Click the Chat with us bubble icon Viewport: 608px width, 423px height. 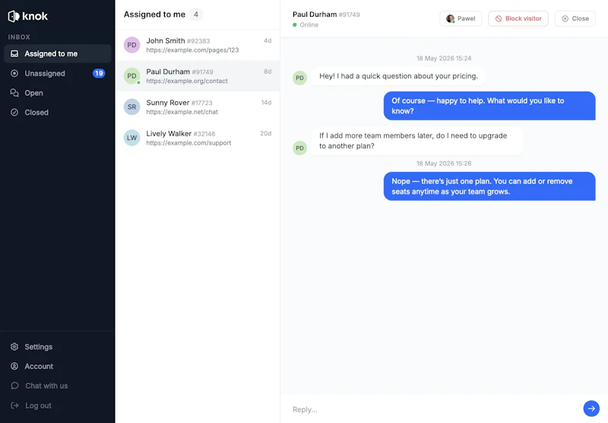[14, 386]
